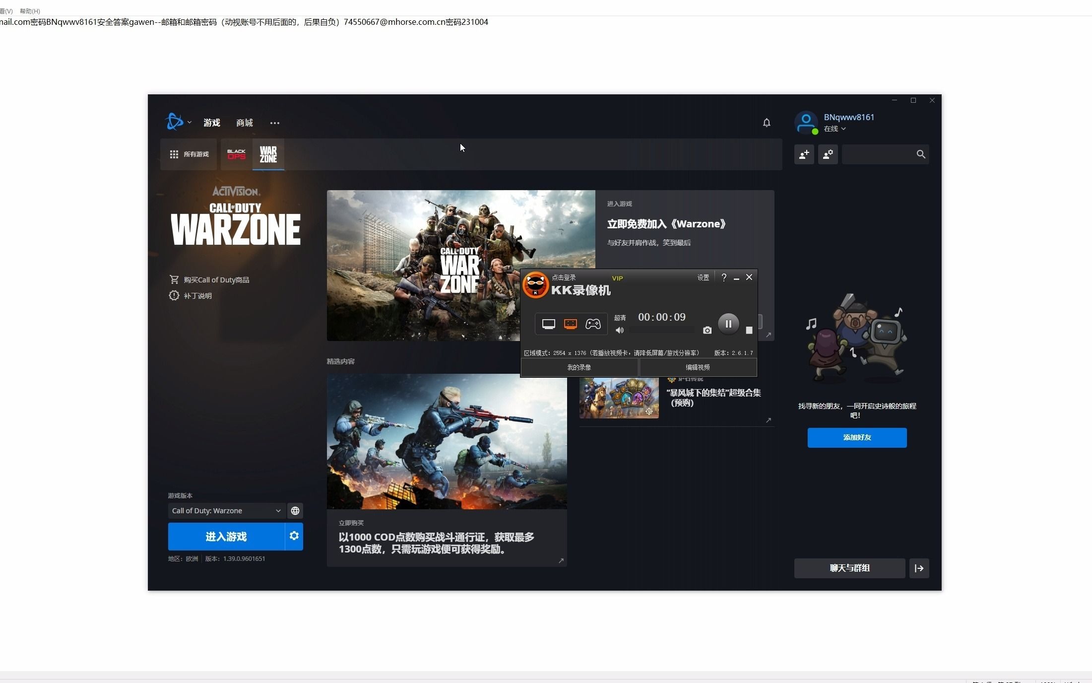Open the notifications bell

click(767, 123)
